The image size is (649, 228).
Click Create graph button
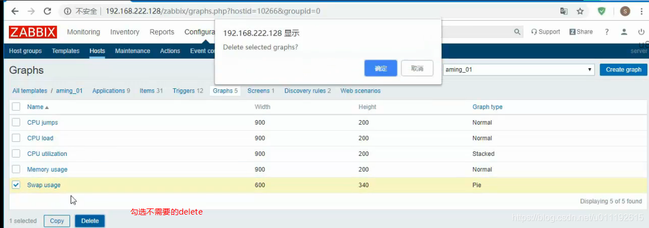coord(623,70)
